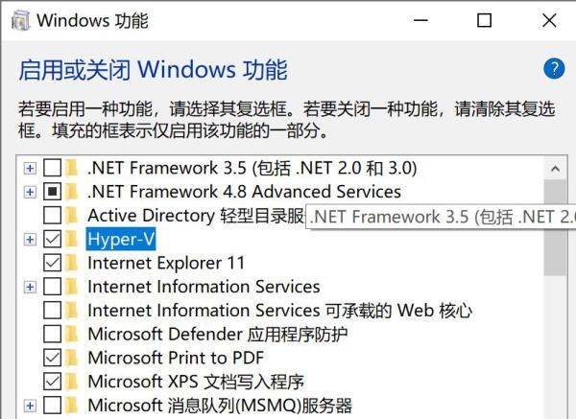Click the folder icon beside Internet Explorer 11
The height and width of the screenshot is (419, 576).
pyautogui.click(x=72, y=263)
